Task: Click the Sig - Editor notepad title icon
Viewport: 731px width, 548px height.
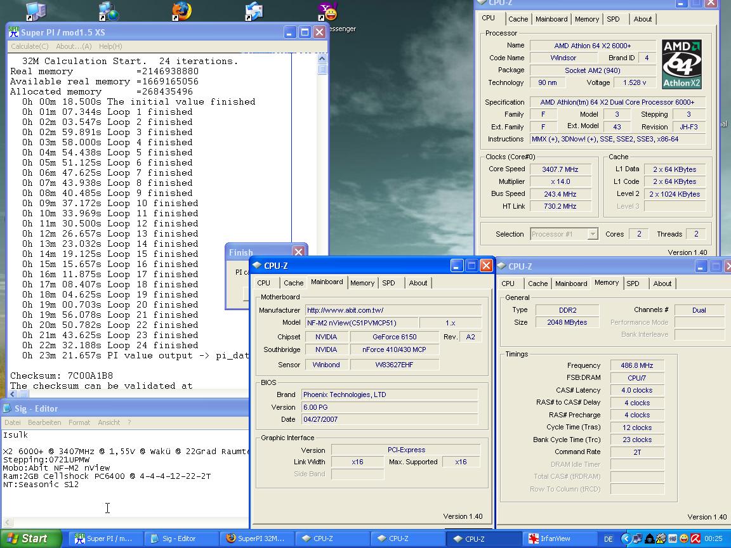Action: (7, 408)
